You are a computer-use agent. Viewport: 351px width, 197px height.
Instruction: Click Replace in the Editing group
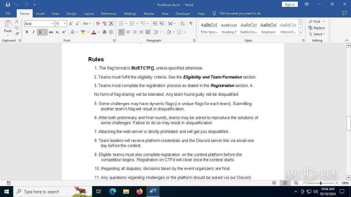tap(317, 28)
